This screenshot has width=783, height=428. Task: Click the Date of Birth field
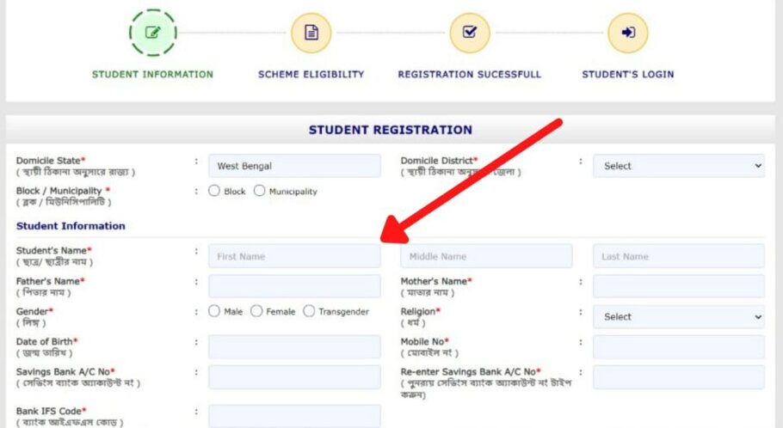(294, 347)
